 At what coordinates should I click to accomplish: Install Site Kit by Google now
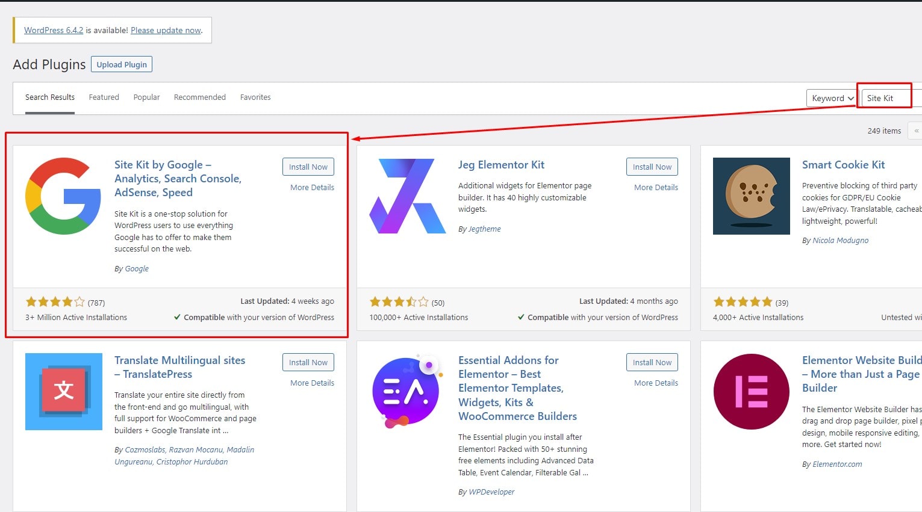(308, 167)
